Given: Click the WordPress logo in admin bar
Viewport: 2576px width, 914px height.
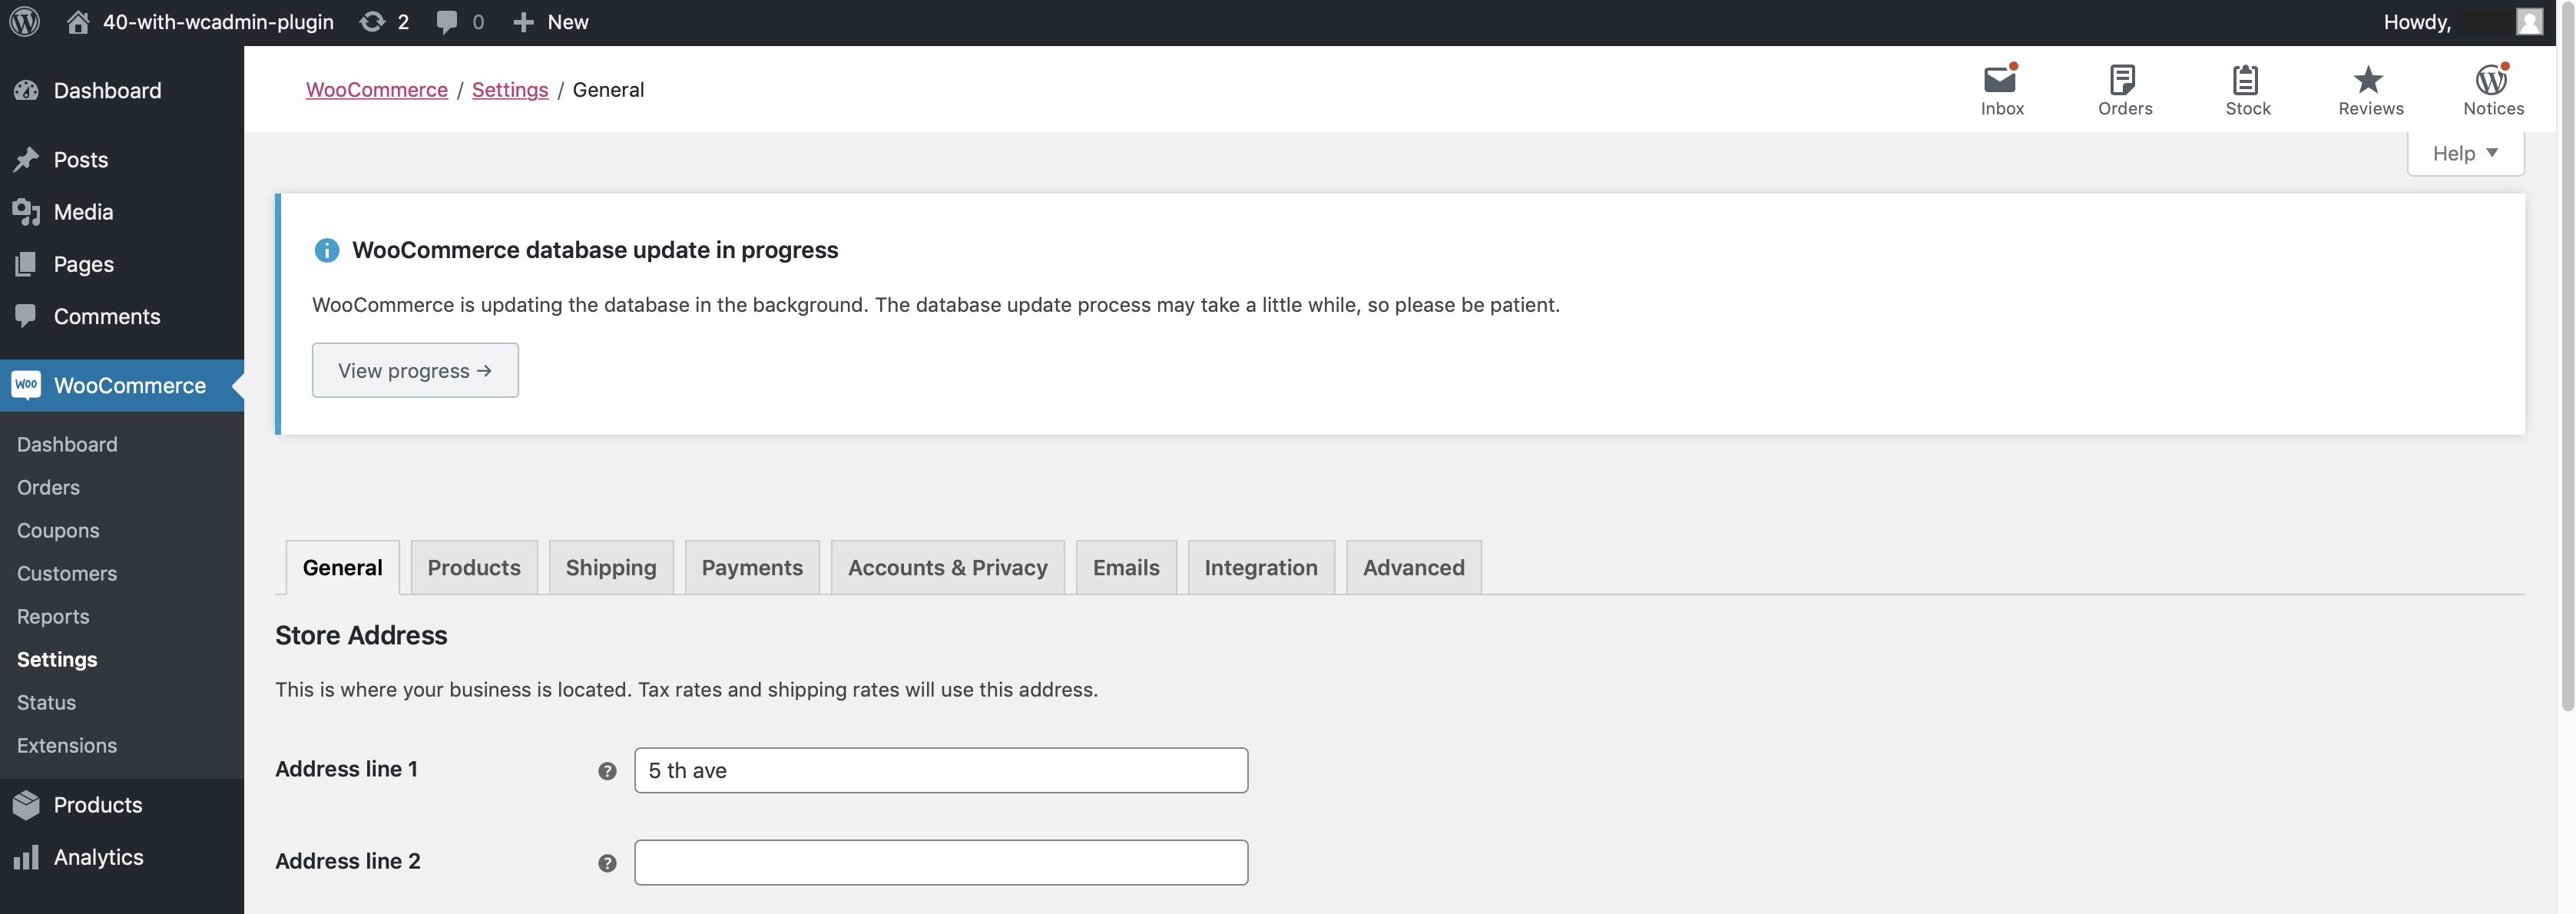Looking at the screenshot, I should click(x=24, y=21).
